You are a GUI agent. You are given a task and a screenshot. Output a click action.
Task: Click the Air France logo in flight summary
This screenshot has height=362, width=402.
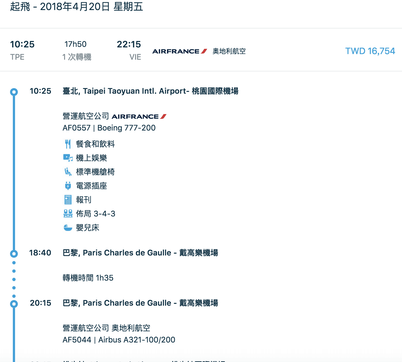(180, 51)
